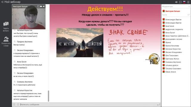Click the presenter webcam video
The width and height of the screenshot is (191, 107).
[x=29, y=17]
